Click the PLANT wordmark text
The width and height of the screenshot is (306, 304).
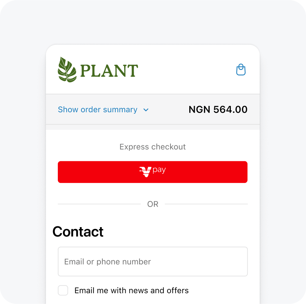(x=109, y=71)
